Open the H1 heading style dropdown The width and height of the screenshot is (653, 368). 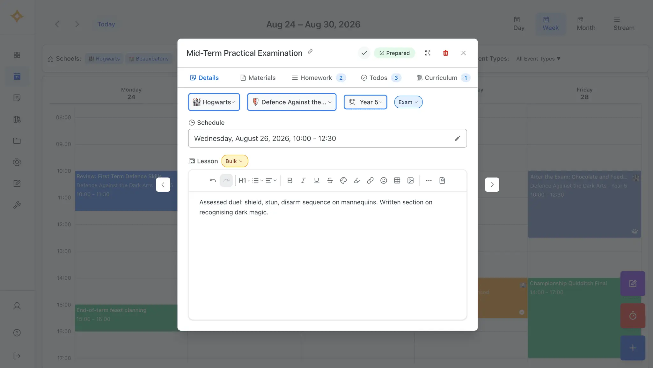tap(244, 181)
